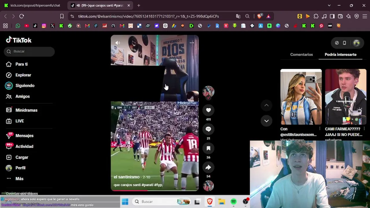The height and width of the screenshot is (208, 370).
Task: Open Spotify from the taskbar
Action: click(234, 202)
